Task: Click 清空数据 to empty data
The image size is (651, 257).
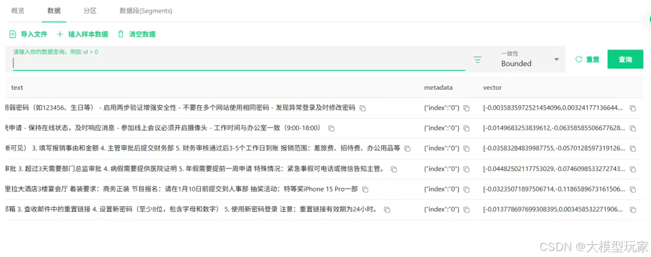Action: point(137,34)
